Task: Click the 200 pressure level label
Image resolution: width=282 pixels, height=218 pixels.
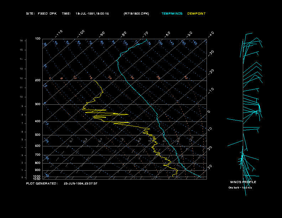Action: coord(38,80)
